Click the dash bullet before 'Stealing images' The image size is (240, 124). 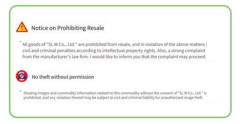[20, 91]
